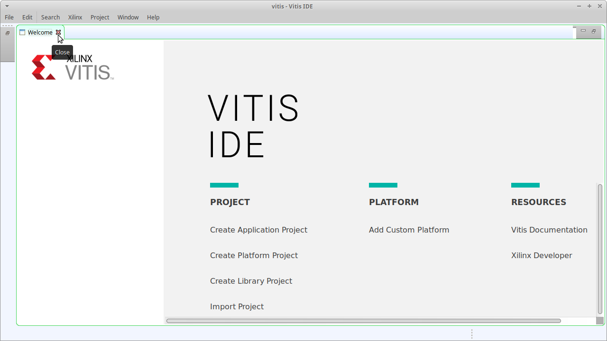Click the Xilinx Vitis logo
The height and width of the screenshot is (341, 607).
point(73,67)
